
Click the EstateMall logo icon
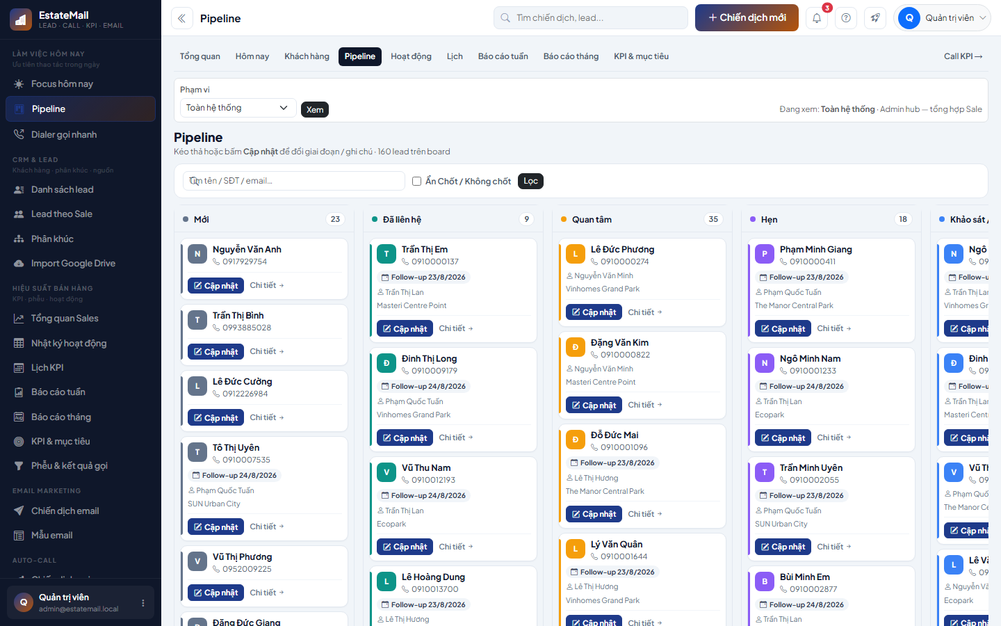tap(21, 19)
